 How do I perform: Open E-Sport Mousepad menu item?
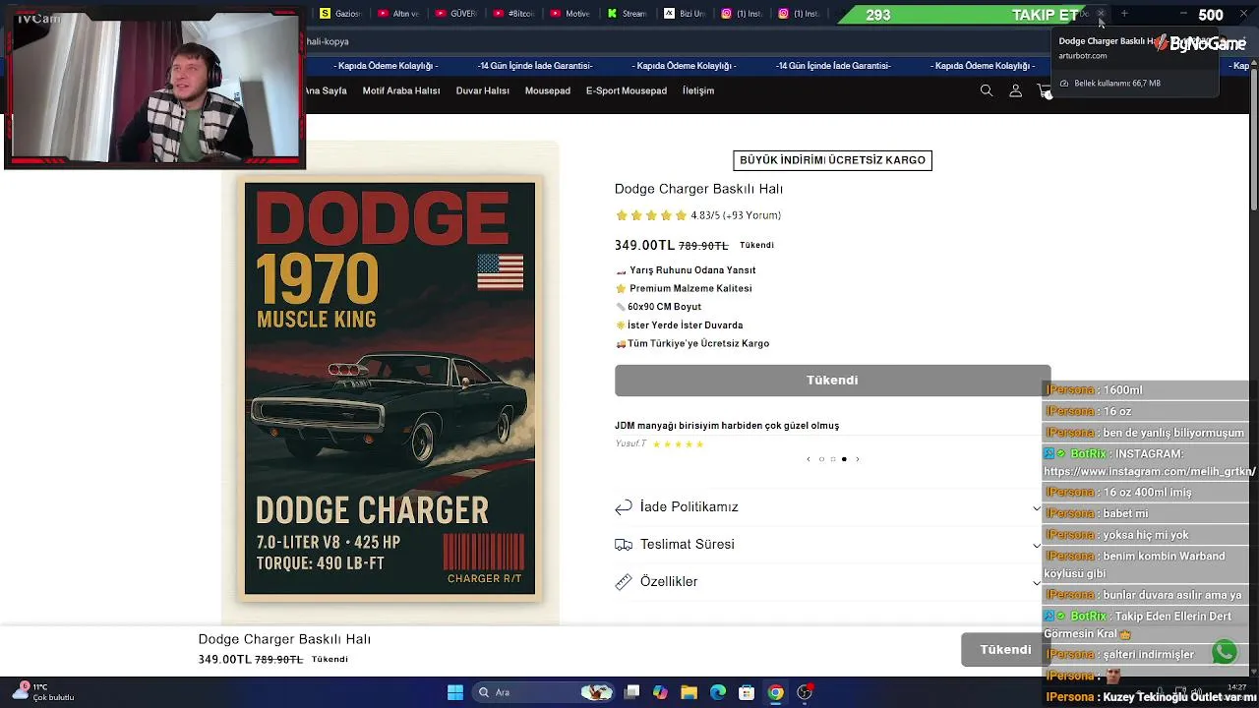tap(627, 90)
